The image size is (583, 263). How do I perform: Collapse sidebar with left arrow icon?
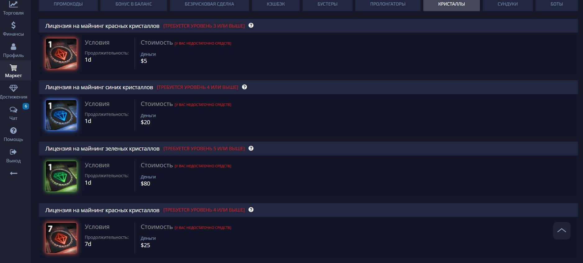[x=13, y=173]
